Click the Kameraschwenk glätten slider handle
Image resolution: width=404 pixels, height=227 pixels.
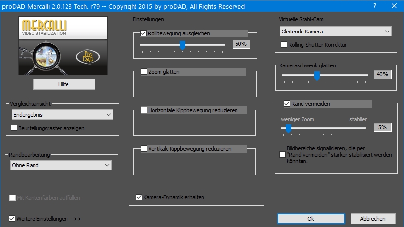click(x=317, y=76)
